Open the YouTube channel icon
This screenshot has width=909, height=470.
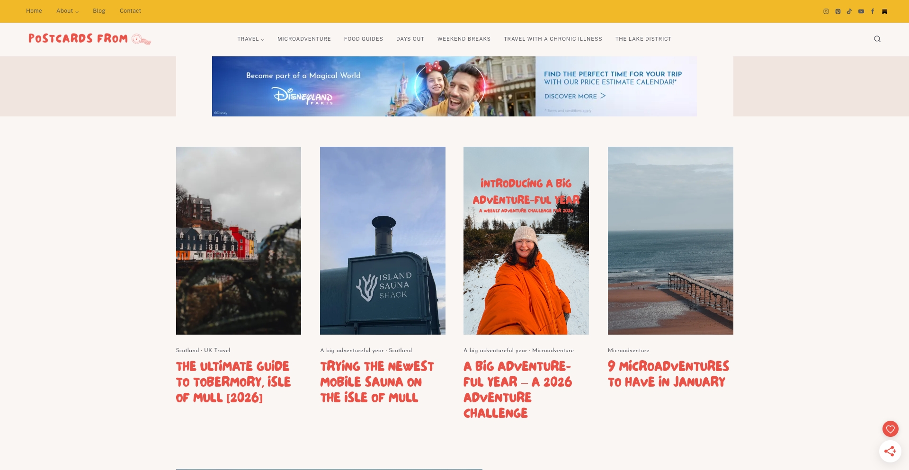pos(861,11)
